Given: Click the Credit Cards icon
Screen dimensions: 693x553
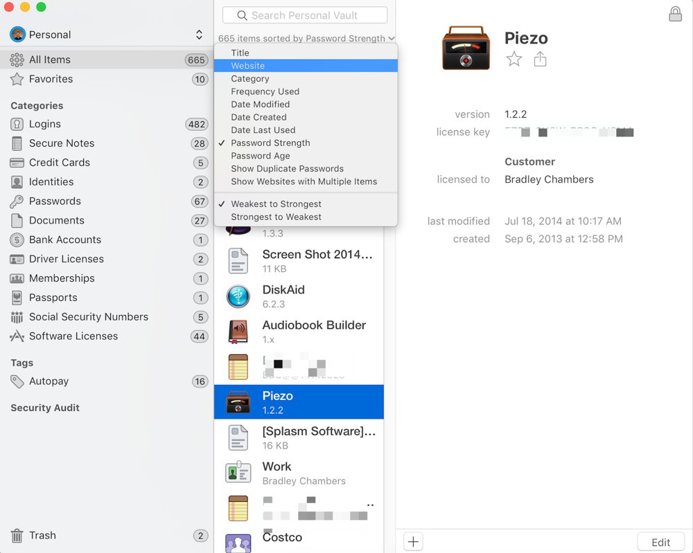Looking at the screenshot, I should 17,163.
